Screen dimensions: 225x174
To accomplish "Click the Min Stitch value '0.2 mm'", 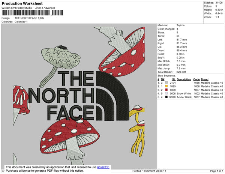I will [x=181, y=65].
